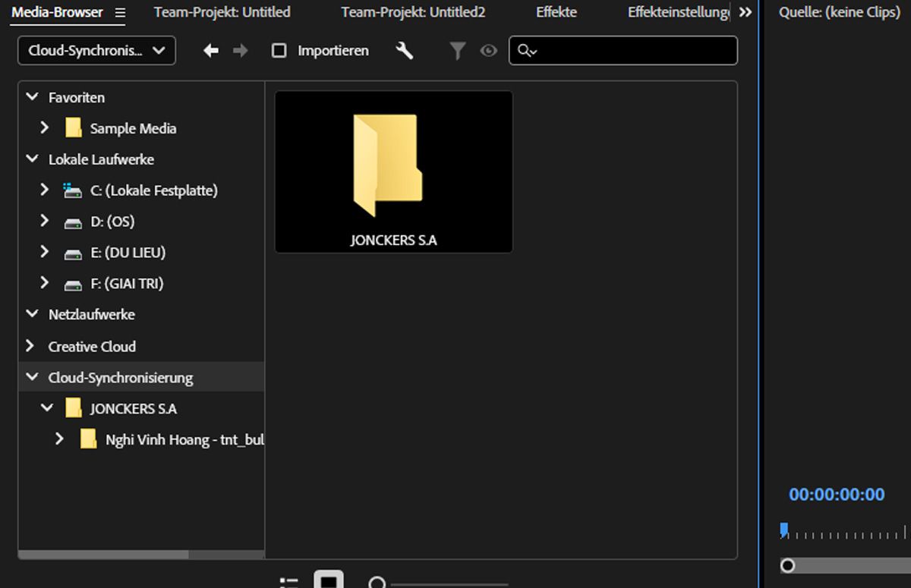Click the E: (DU LIEU) drive icon
The width and height of the screenshot is (911, 588).
pyautogui.click(x=73, y=253)
